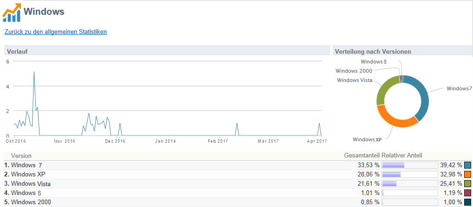The width and height of the screenshot is (473, 207).
Task: Select the '3. Windows Vista' table row name
Action: tap(27, 183)
